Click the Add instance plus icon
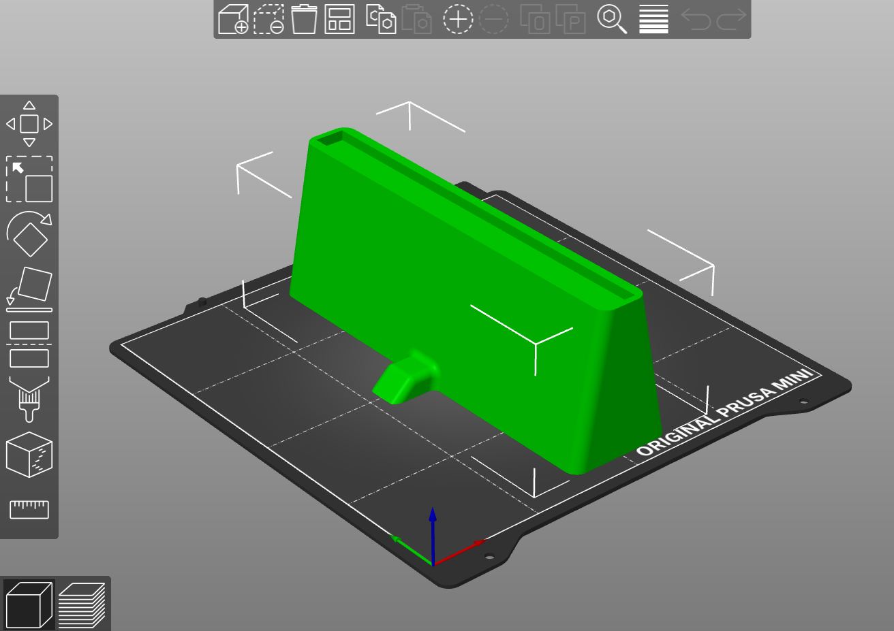894x631 pixels. (458, 19)
